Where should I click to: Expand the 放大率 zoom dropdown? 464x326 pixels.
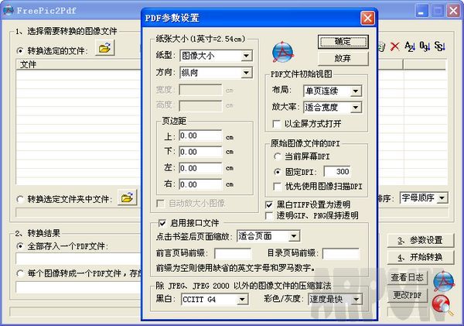tap(356, 108)
